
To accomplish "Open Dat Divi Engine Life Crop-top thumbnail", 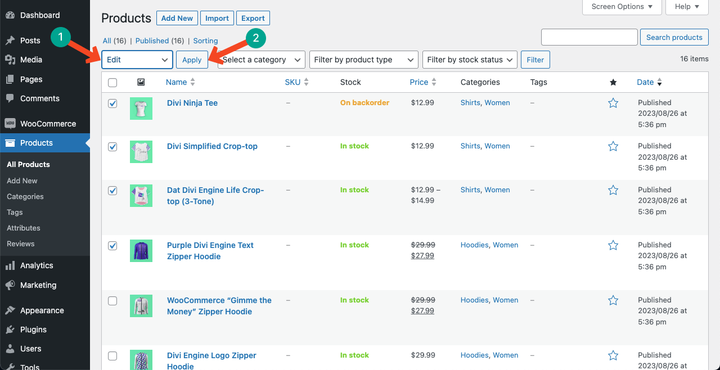I will tap(141, 196).
